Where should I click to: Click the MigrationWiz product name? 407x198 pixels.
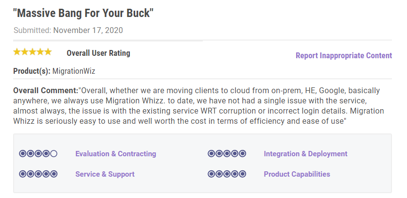pos(73,71)
